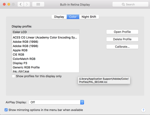Click the back navigation arrow
Screen dimensions: 150x115
21,4
